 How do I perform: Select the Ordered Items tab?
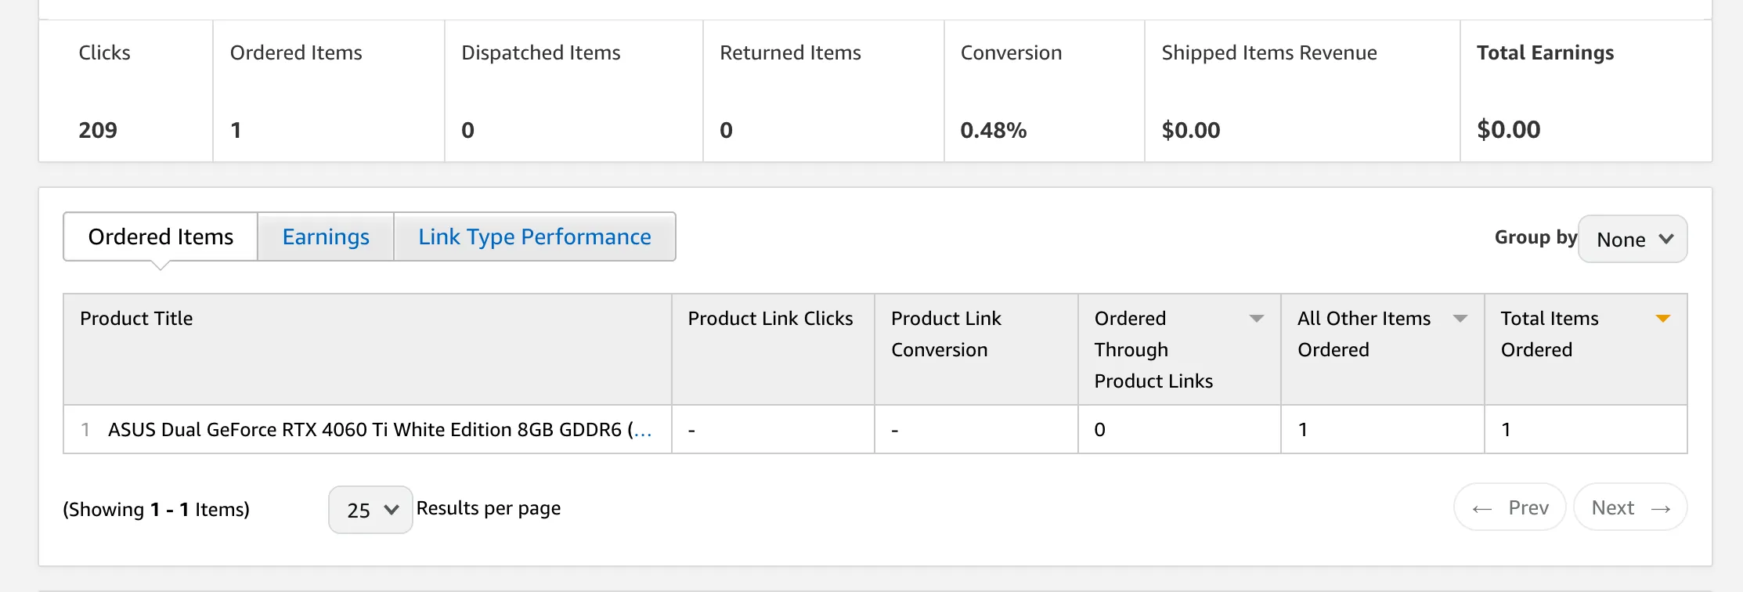coord(161,236)
